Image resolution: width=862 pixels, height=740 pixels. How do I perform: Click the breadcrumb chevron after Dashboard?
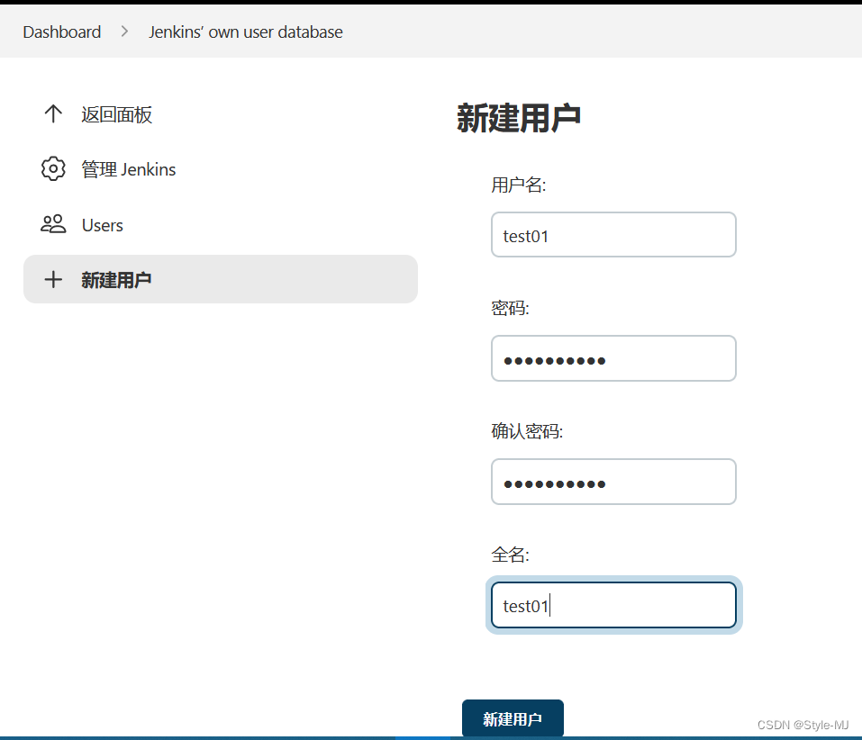tap(125, 32)
